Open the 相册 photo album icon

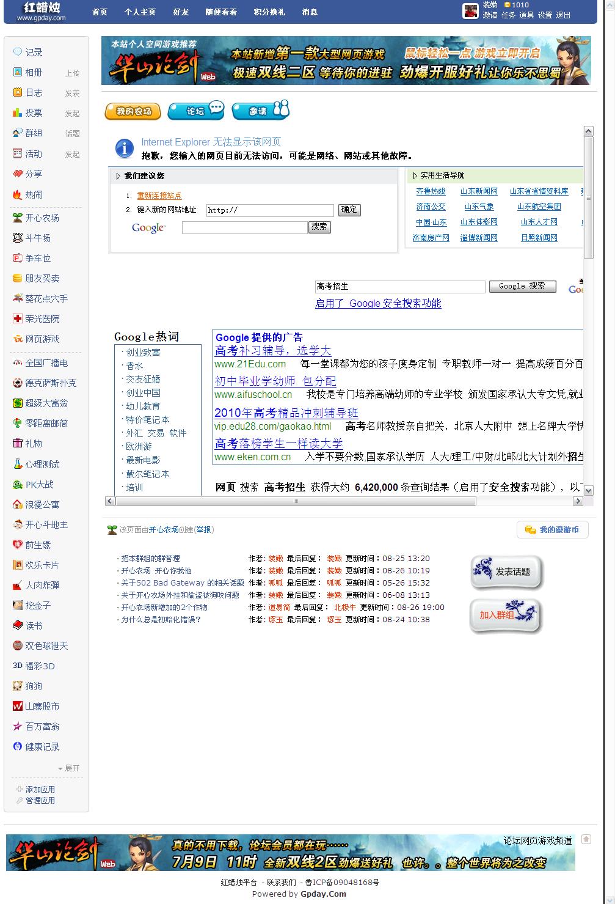18,72
